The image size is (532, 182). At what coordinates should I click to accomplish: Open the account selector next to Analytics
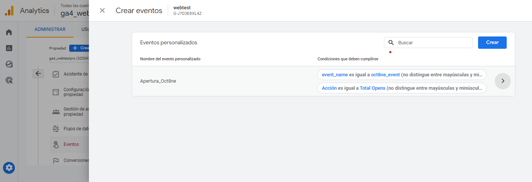point(74,10)
